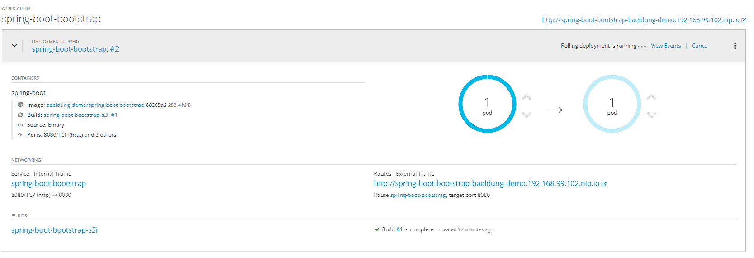This screenshot has height=258, width=754.
Task: Open the spring-boot-bootstrap-s2i build config
Action: click(54, 230)
